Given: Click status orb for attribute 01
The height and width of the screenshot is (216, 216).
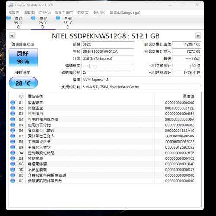Looking at the screenshot, I should click(x=13, y=102).
